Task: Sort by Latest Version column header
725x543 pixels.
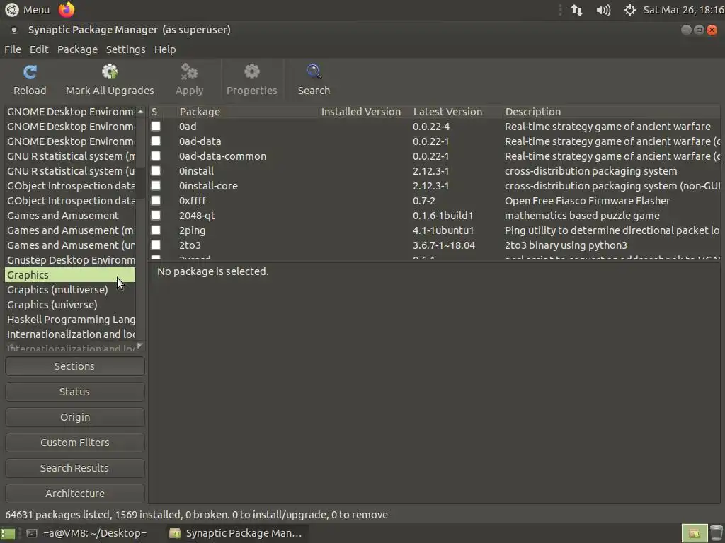Action: 447,112
